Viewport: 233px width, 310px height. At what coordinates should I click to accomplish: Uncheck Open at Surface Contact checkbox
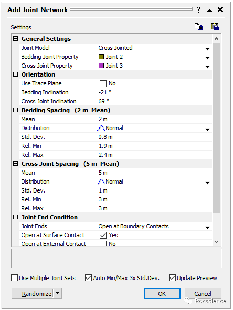[x=103, y=235]
